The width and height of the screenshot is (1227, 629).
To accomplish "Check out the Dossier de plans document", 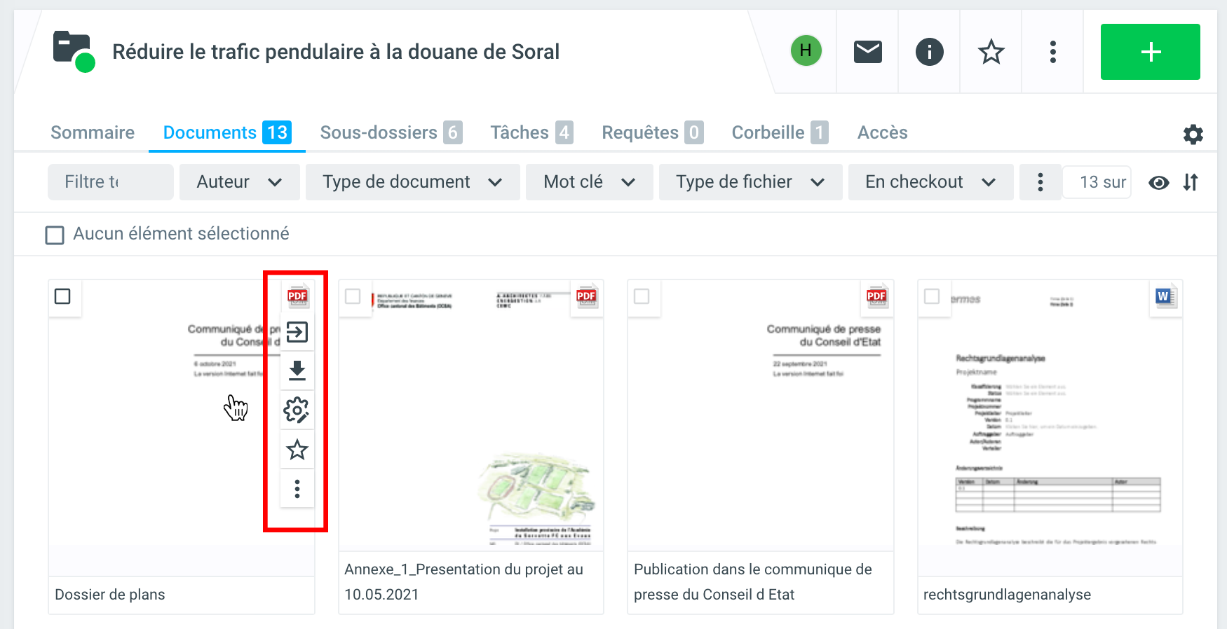I will point(297,332).
